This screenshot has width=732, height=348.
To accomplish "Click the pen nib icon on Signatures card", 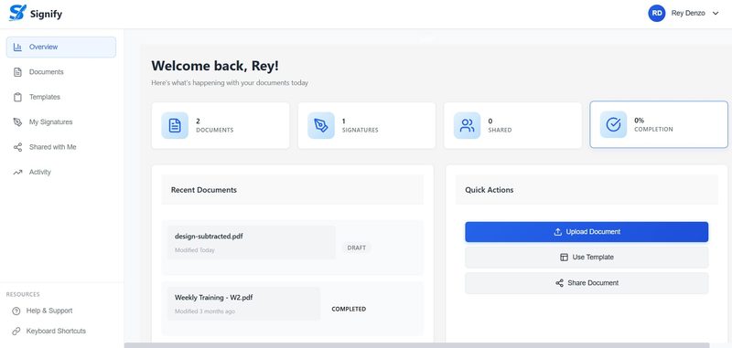I will 321,125.
